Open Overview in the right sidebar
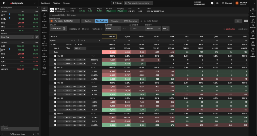This screenshot has width=257, height=136. 253,10
